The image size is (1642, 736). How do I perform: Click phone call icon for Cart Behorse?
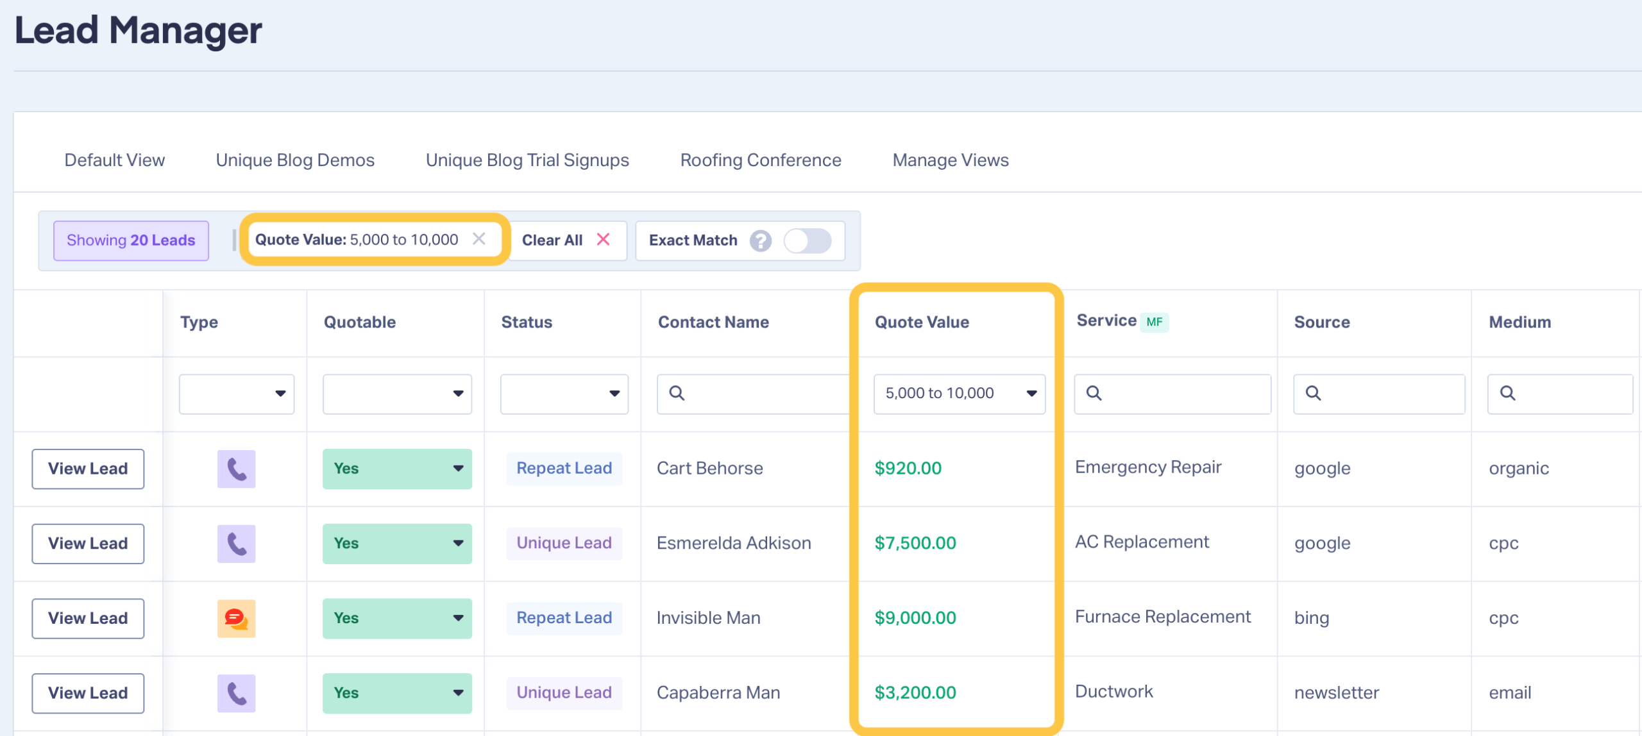coord(236,469)
